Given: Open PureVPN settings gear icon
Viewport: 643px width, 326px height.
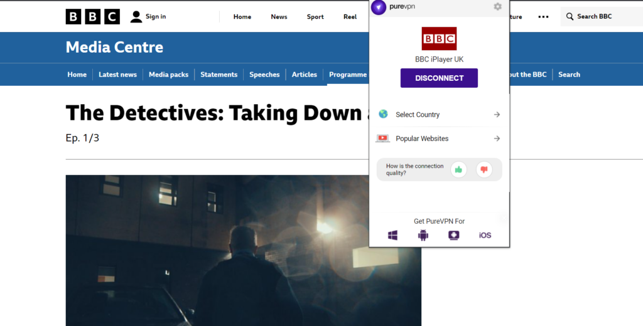Looking at the screenshot, I should click(497, 6).
